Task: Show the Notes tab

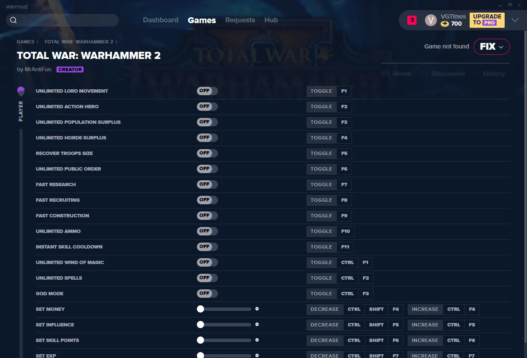Action: click(x=396, y=74)
